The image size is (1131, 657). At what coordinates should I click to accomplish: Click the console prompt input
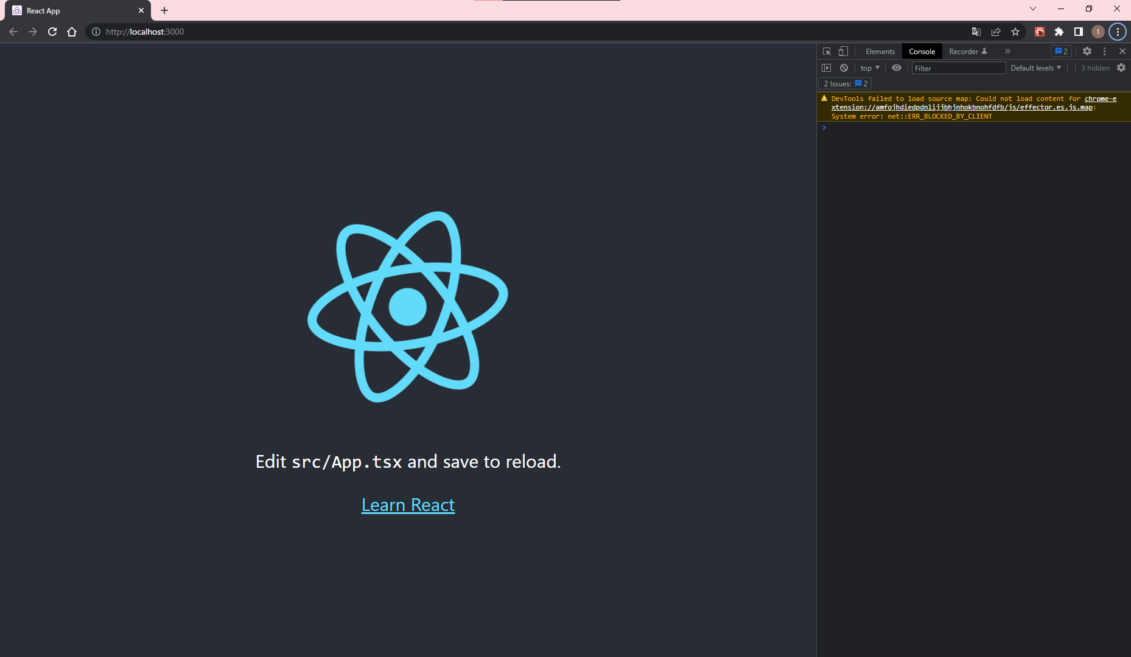(x=976, y=128)
